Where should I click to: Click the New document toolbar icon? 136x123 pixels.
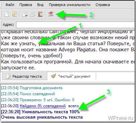(7, 14)
